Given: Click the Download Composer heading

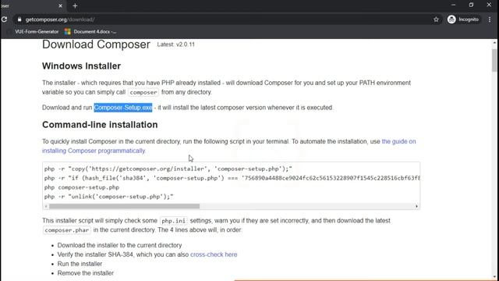Looking at the screenshot, I should (96, 44).
